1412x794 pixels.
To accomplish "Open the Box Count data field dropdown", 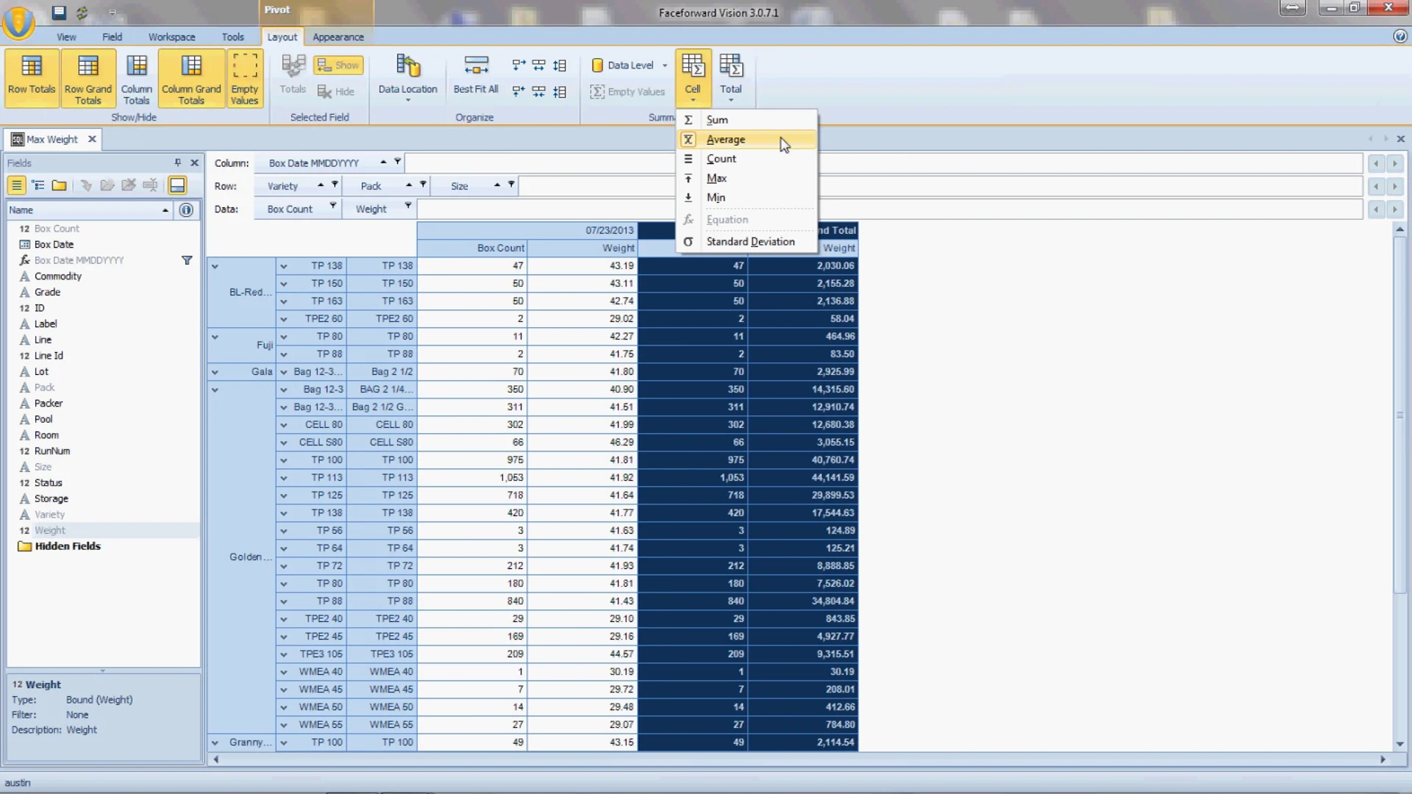I will click(x=332, y=208).
